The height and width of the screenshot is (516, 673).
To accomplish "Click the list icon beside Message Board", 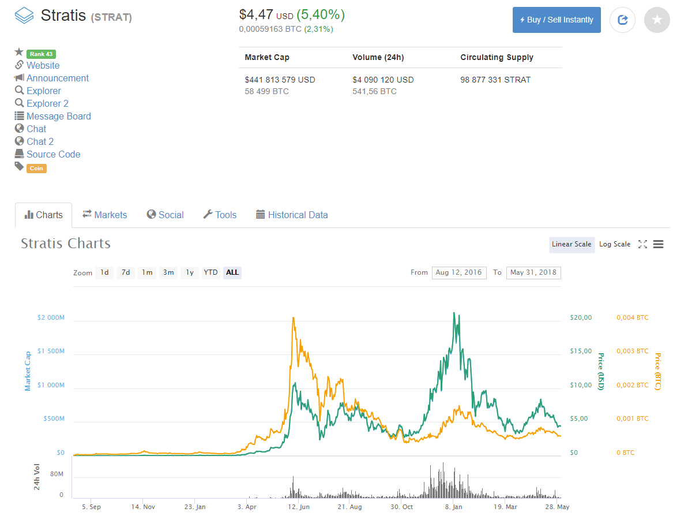I will 19,115.
